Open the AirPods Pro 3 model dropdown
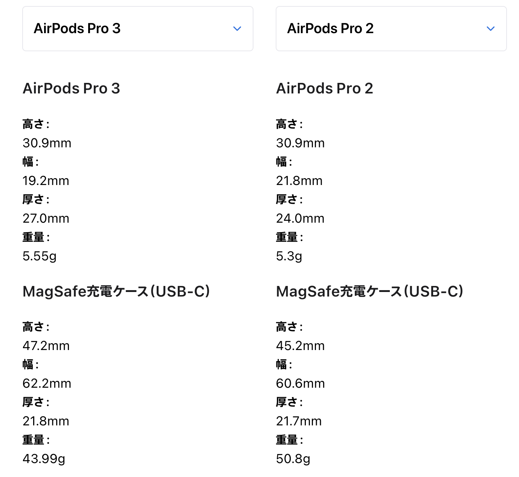 click(x=137, y=29)
